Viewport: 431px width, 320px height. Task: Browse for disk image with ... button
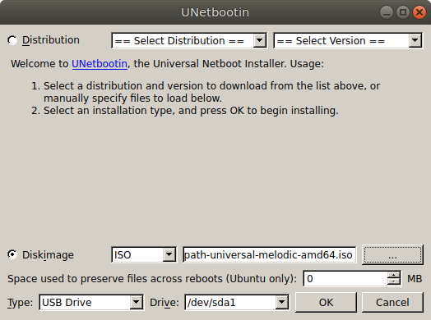[x=392, y=255]
